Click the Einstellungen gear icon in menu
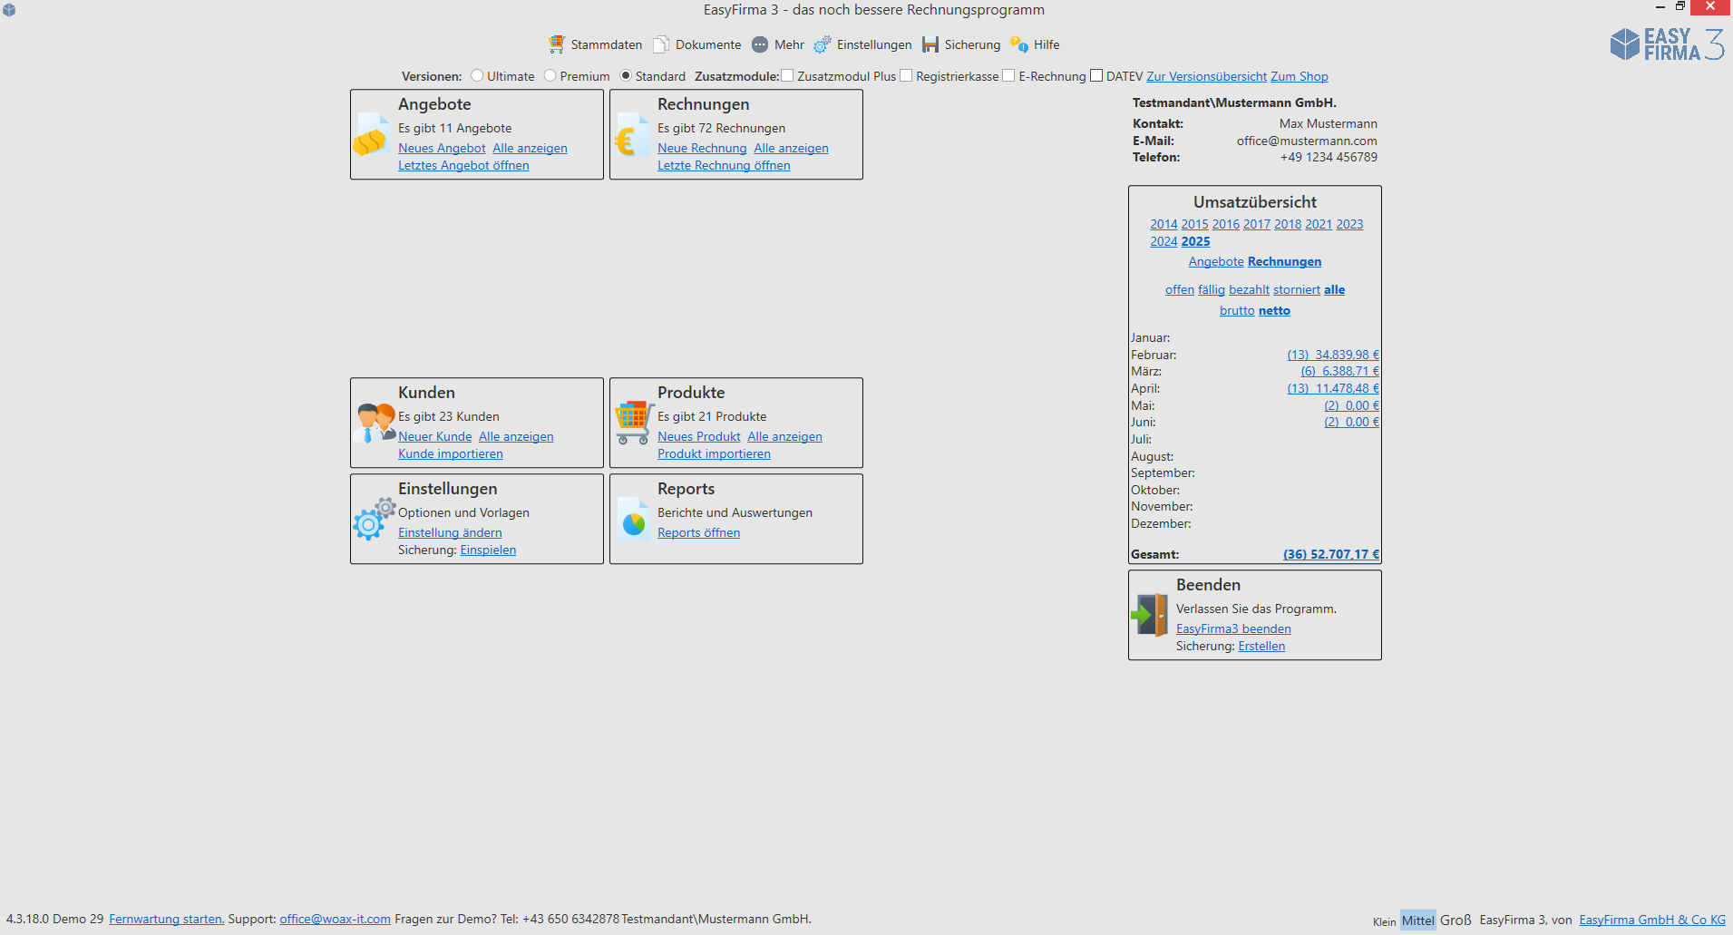1733x935 pixels. pos(822,44)
